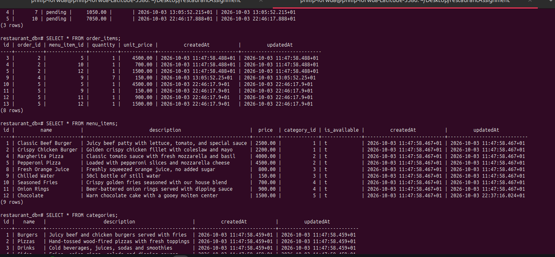Click the '(8 rows)' result count
Image resolution: width=555 pixels, height=257 pixels.
tap(12, 111)
